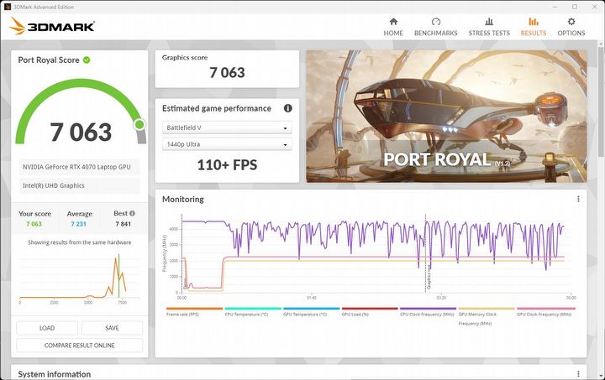Toggle CPU Clock Frequency legend series

coord(428,314)
